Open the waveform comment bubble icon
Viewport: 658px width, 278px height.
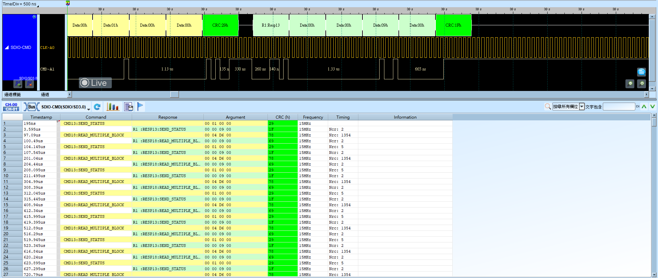pos(641,72)
